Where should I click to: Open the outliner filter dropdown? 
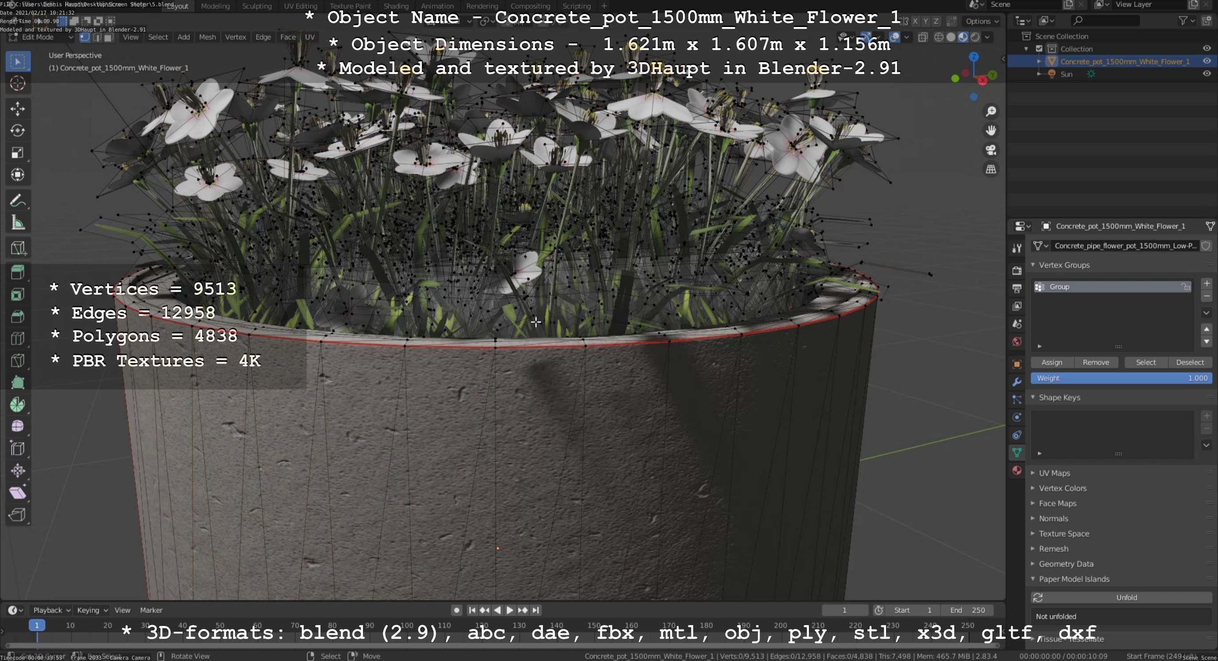(x=1187, y=21)
